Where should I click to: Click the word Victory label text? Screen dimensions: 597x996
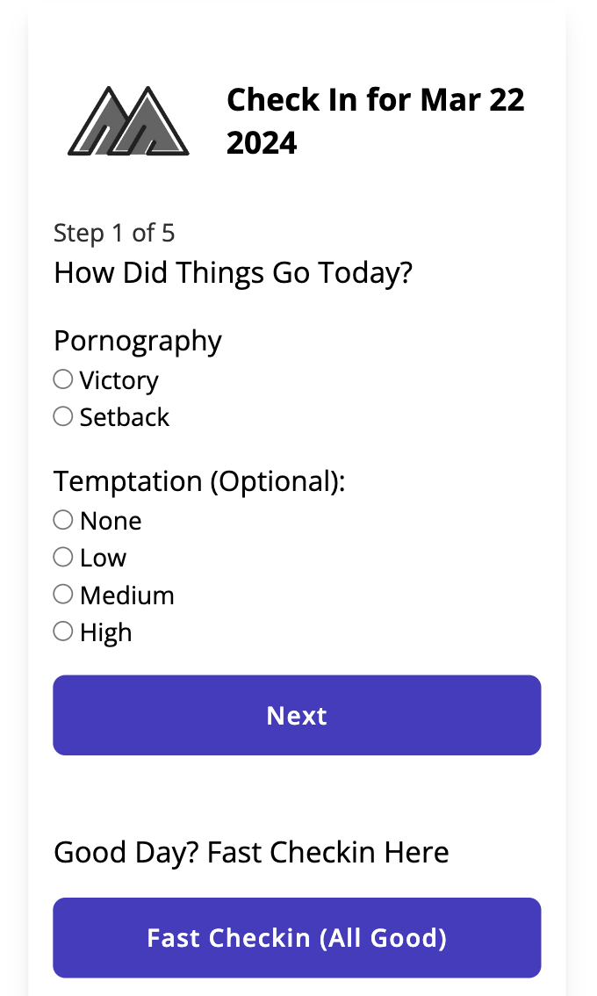pos(119,381)
